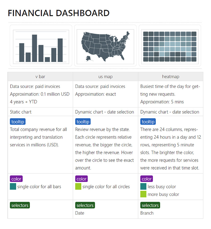Pick the teal swatch for all bars

[13, 187]
